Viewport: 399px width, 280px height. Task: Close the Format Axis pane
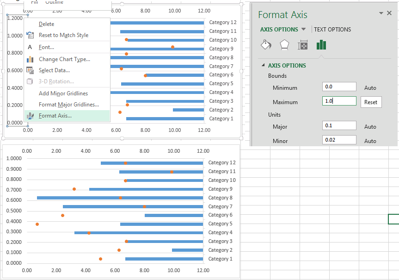coord(389,13)
